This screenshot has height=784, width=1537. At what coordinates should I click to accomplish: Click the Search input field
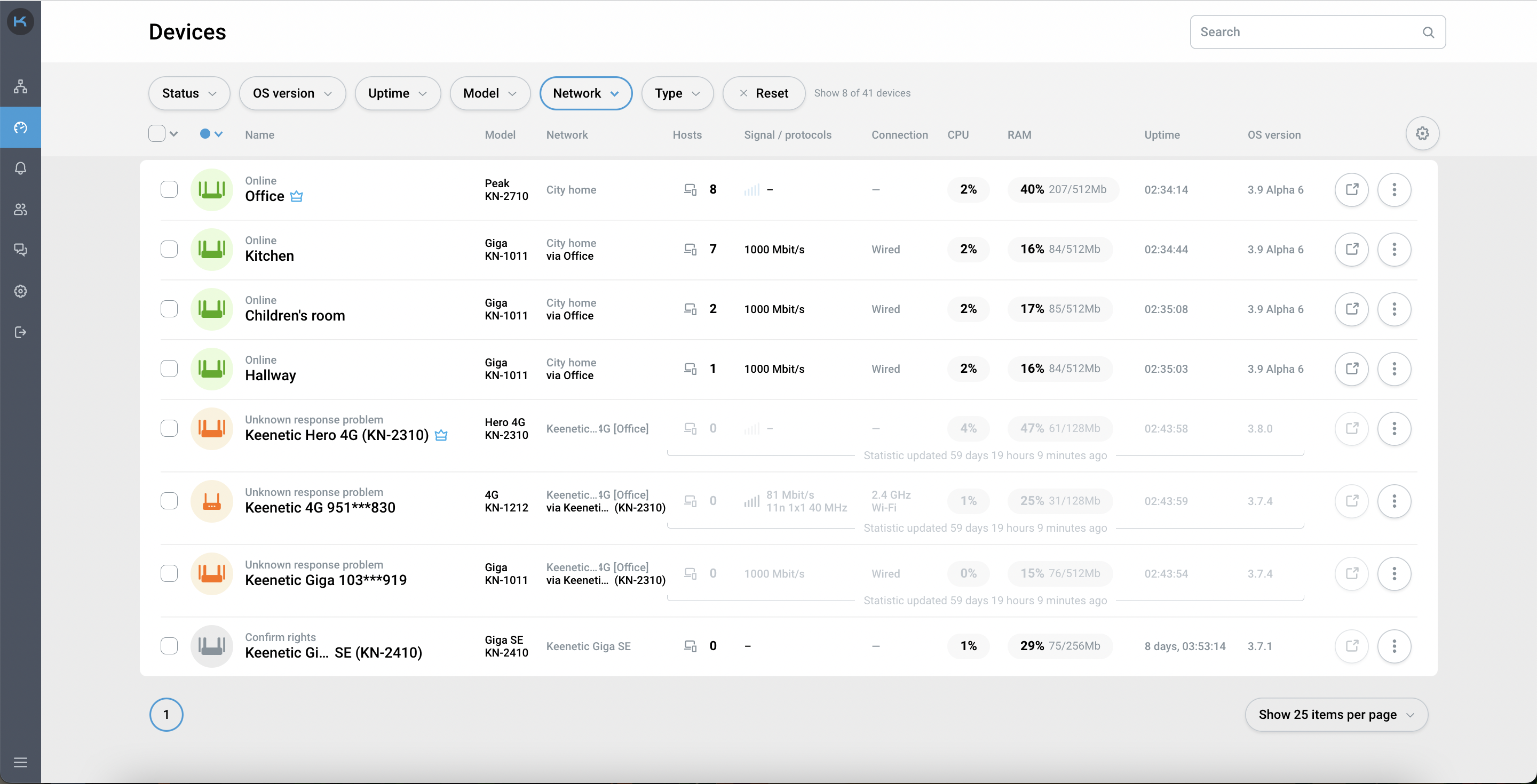click(x=1318, y=32)
